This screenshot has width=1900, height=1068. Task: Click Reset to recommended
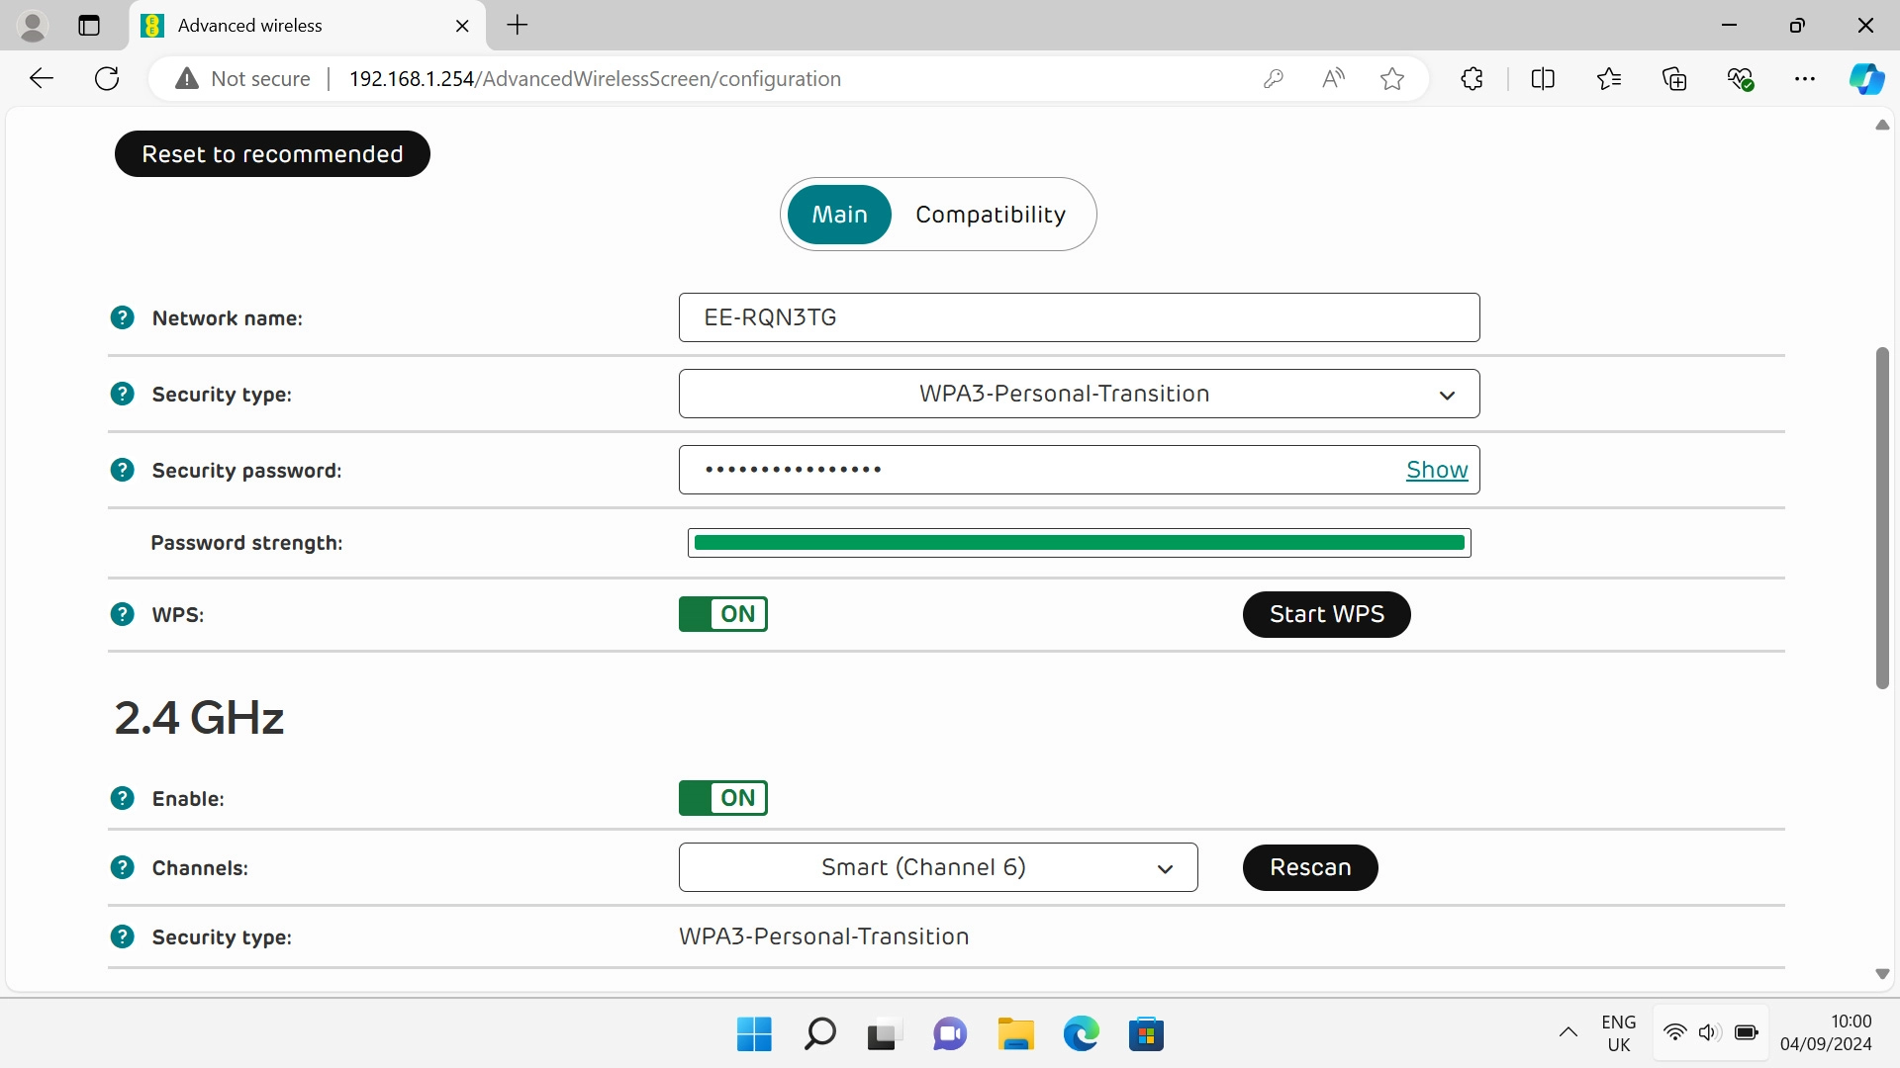tap(272, 153)
